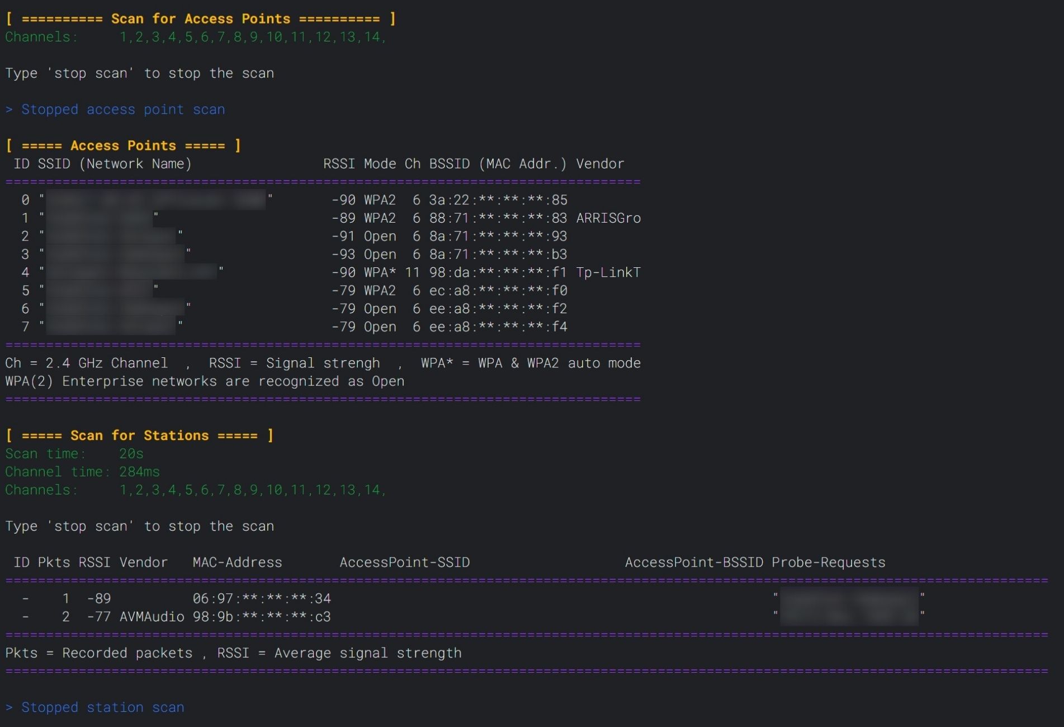The height and width of the screenshot is (727, 1064).
Task: Click the 'Access Points' section header
Action: tap(123, 145)
